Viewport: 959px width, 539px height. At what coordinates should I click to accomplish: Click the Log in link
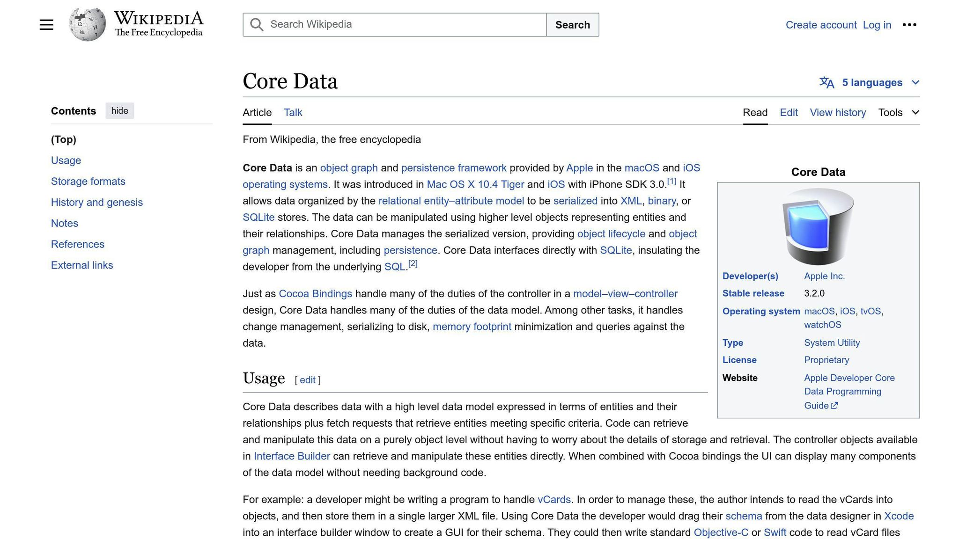[877, 25]
